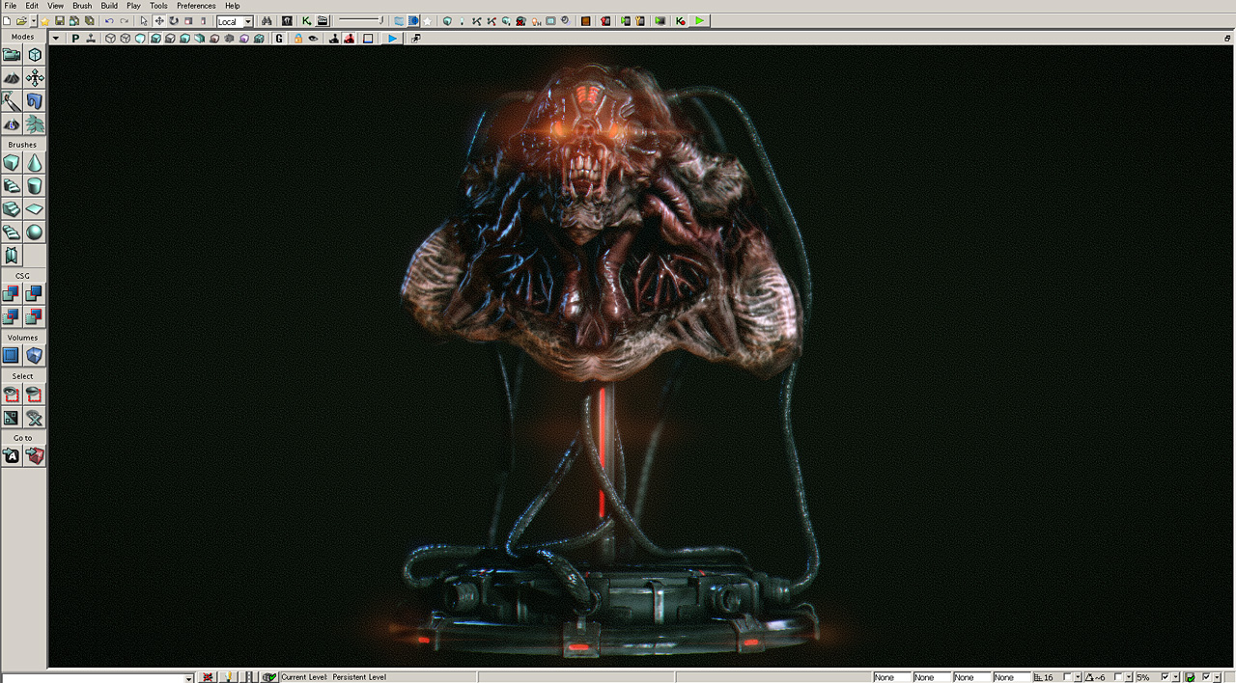Open the Build menu
1236x683 pixels.
click(109, 6)
